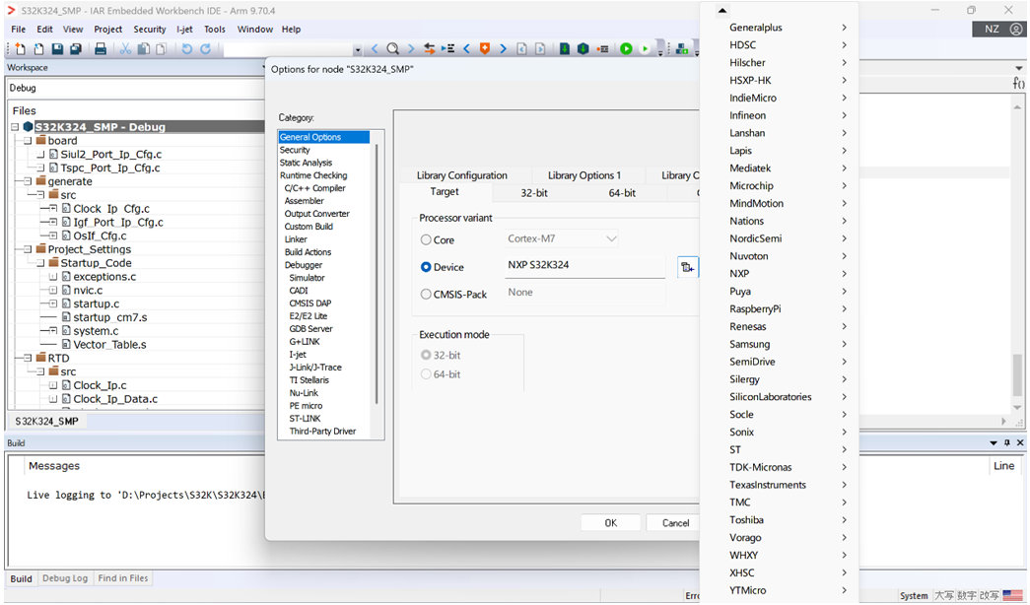Select the CMSIS-Pack radio button
Viewport: 1030px width, 605px height.
(426, 295)
